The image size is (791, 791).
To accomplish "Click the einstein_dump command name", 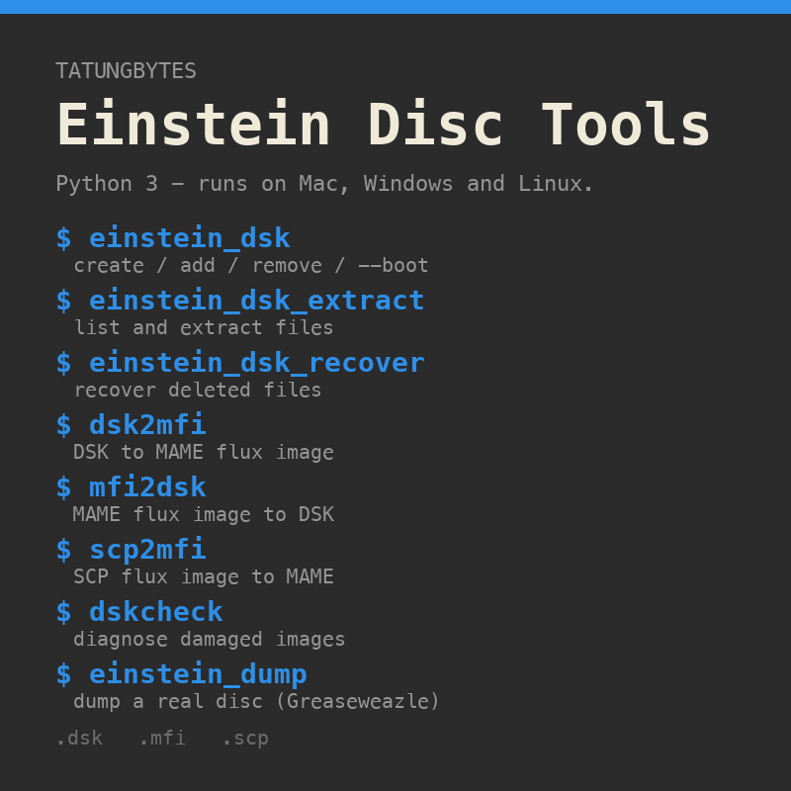I will (199, 674).
